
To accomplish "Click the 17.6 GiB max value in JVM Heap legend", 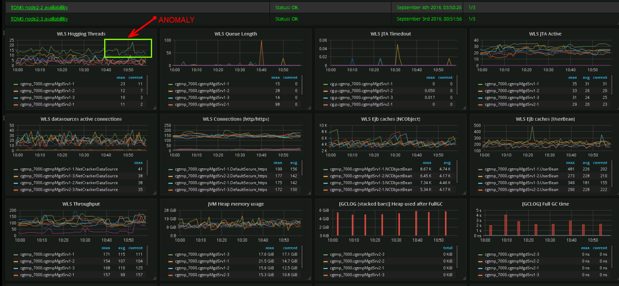I will point(266,254).
